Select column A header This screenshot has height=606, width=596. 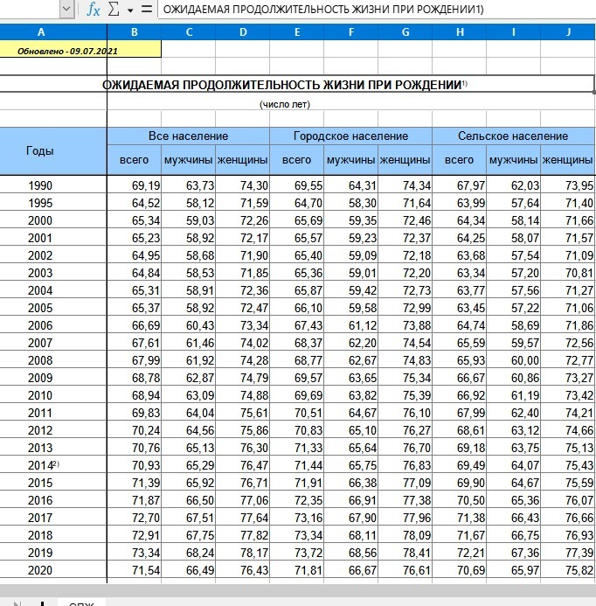[x=53, y=31]
